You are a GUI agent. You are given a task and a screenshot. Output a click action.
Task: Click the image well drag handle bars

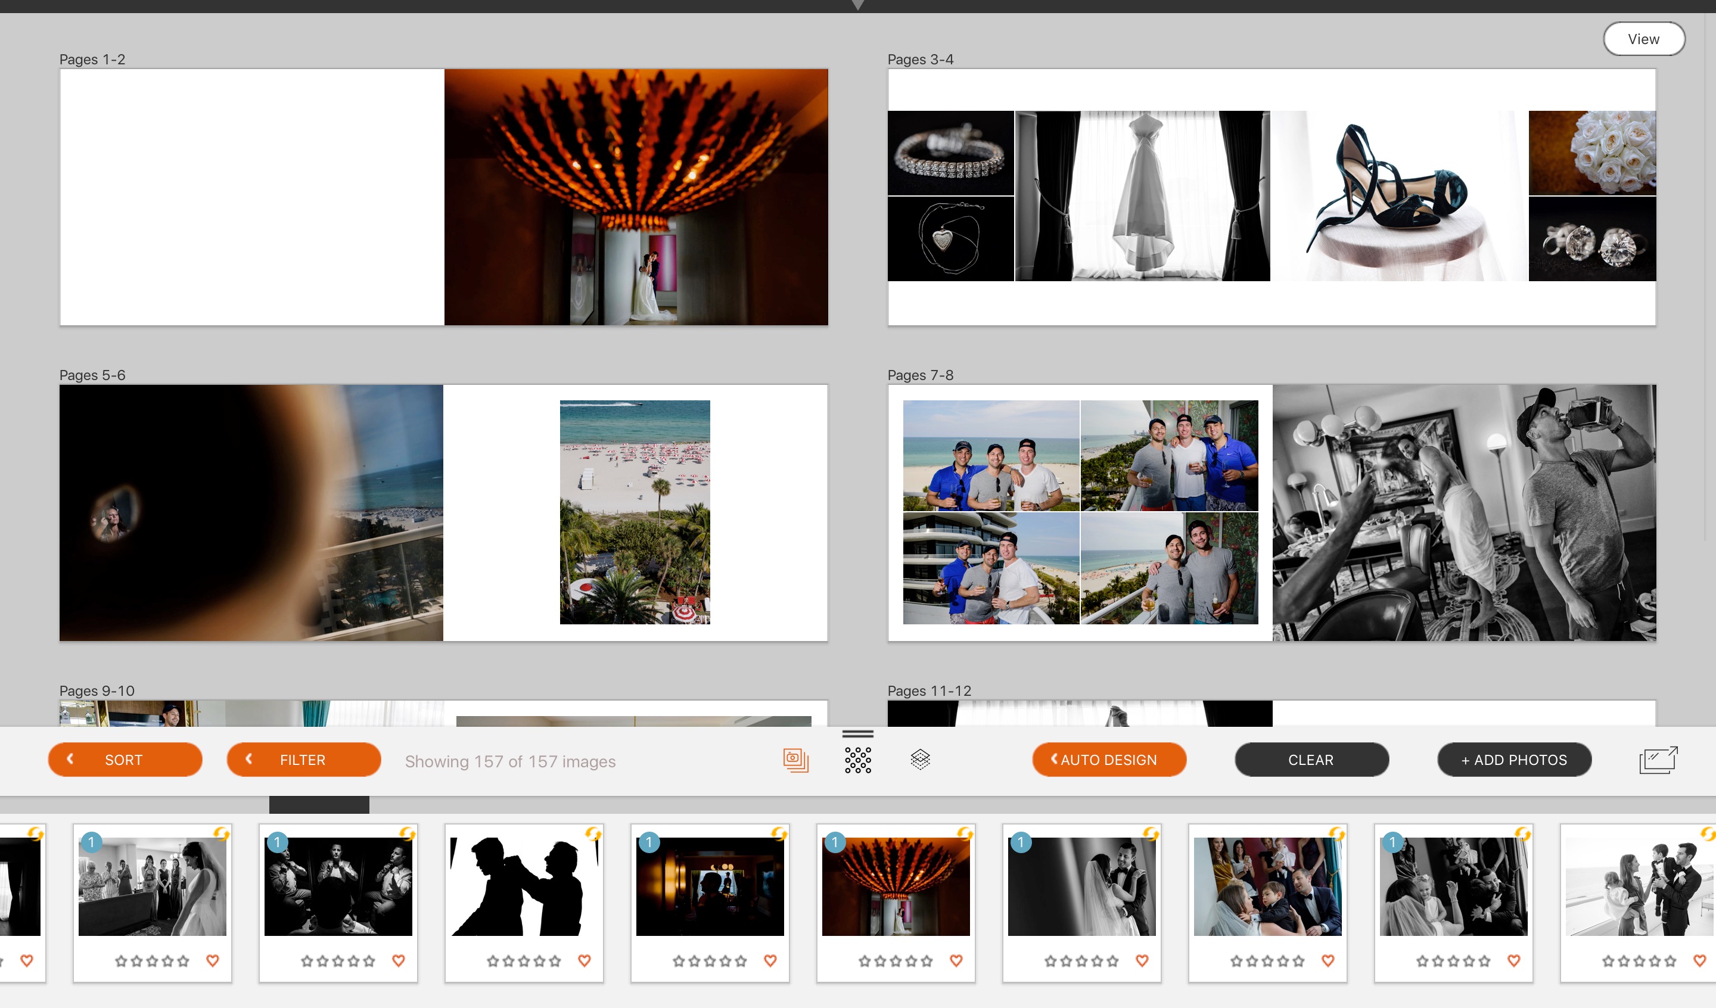(858, 734)
